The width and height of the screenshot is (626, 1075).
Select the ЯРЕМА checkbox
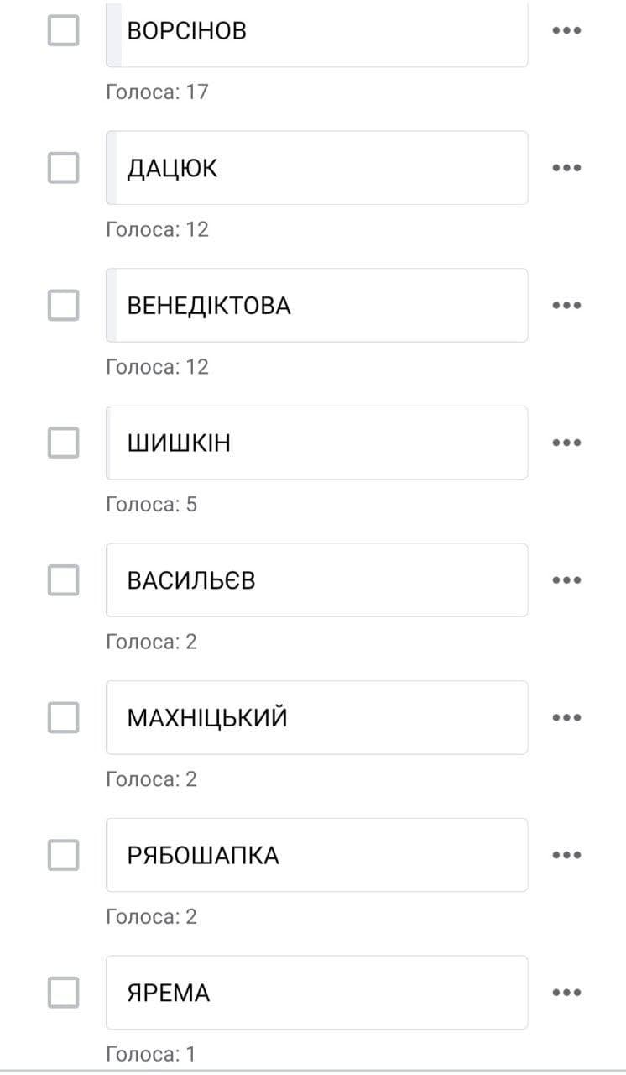point(62,992)
